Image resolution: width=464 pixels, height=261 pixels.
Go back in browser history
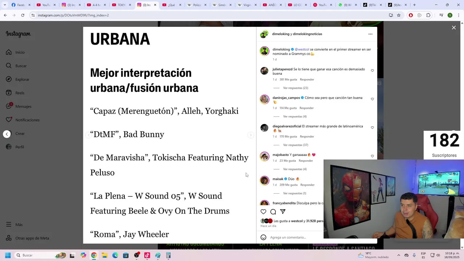pyautogui.click(x=5, y=15)
